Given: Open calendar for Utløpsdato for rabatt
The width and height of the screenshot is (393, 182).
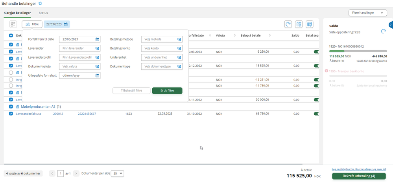Looking at the screenshot, I should tap(97, 75).
